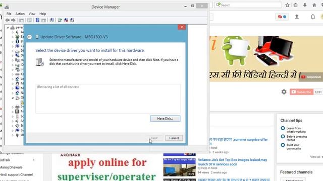
Task: Expand the Monitors node arrow
Action: [13, 88]
